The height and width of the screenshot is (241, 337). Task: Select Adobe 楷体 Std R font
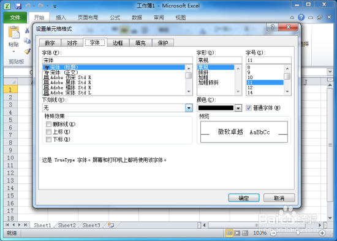tap(114, 88)
